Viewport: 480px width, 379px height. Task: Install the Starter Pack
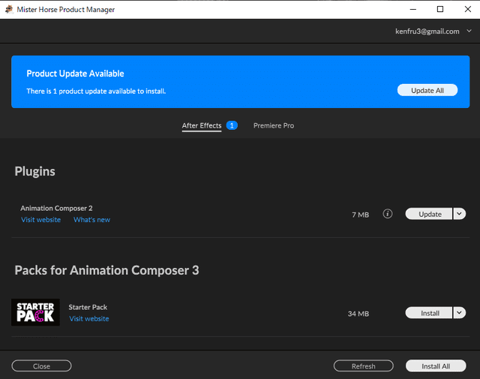(428, 313)
